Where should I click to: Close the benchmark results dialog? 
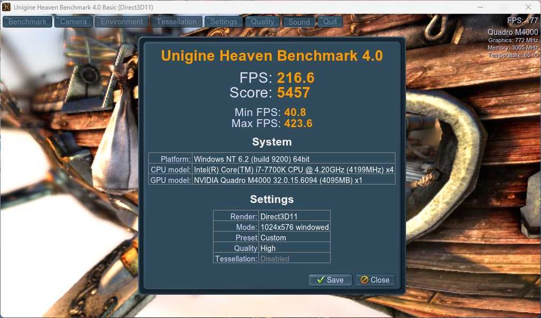click(x=375, y=280)
